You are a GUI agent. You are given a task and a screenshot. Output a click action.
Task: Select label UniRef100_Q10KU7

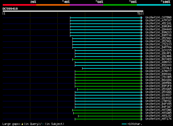(158, 95)
